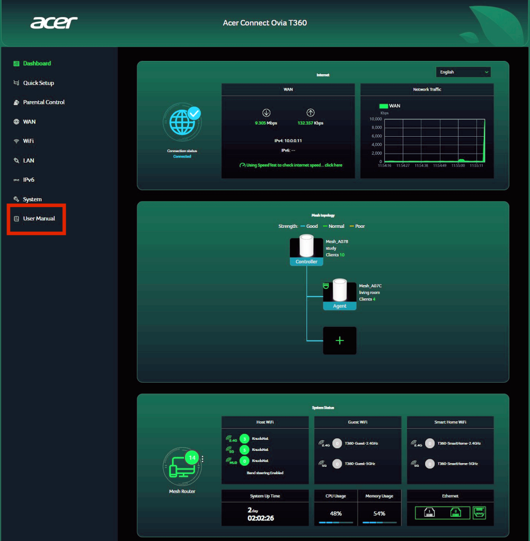Click Guest WiFi 2.4GHz client count badge
Image resolution: width=530 pixels, height=541 pixels.
(337, 444)
